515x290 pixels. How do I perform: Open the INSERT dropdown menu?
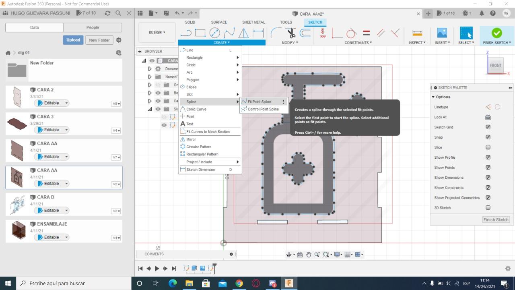(442, 43)
